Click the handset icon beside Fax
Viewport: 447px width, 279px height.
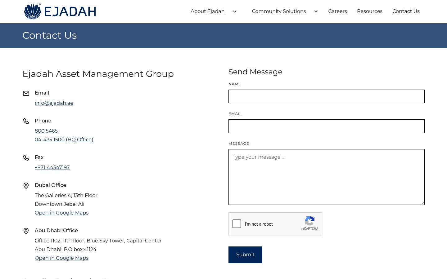[x=26, y=157]
